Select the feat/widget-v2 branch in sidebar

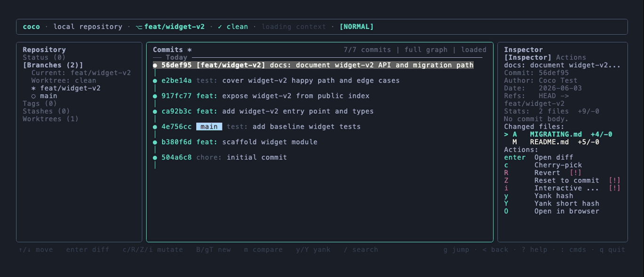tap(66, 88)
